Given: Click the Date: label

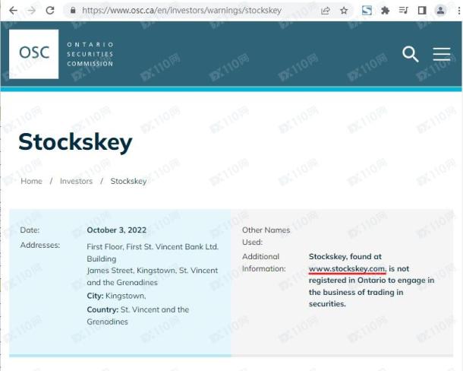Looking at the screenshot, I should (x=30, y=230).
